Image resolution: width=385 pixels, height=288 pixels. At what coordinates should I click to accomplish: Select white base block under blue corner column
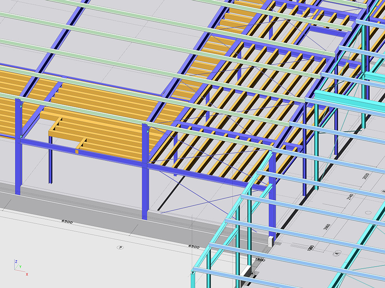(270, 241)
